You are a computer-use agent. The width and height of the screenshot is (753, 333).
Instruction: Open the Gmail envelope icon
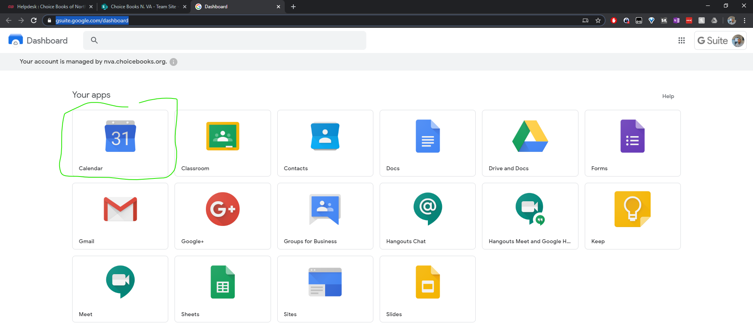tap(120, 209)
